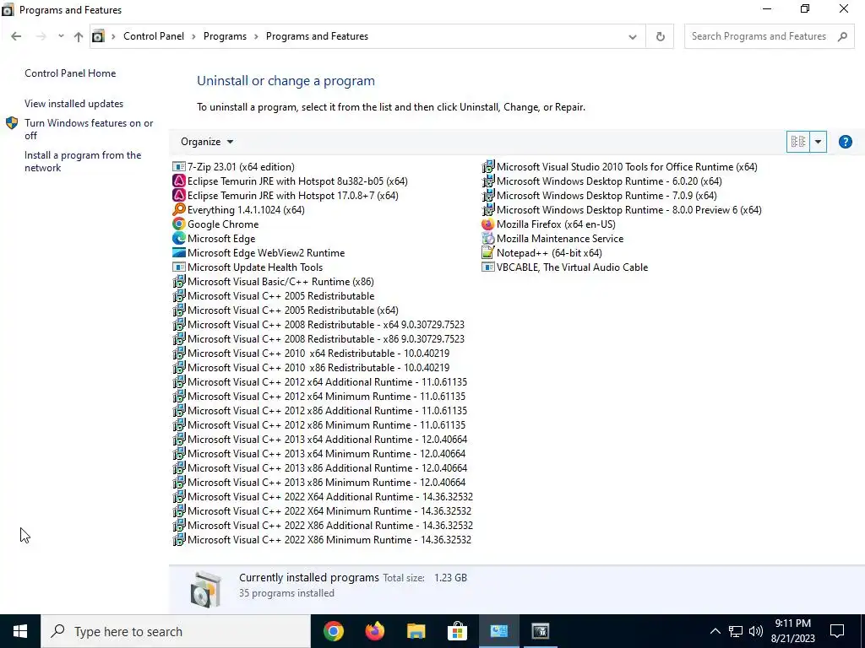Click the 7-Zip 23.01 program icon

(179, 166)
